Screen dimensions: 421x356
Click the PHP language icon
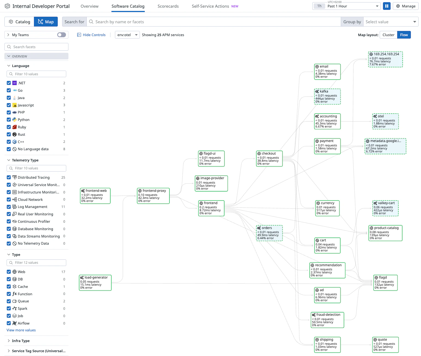coord(15,112)
